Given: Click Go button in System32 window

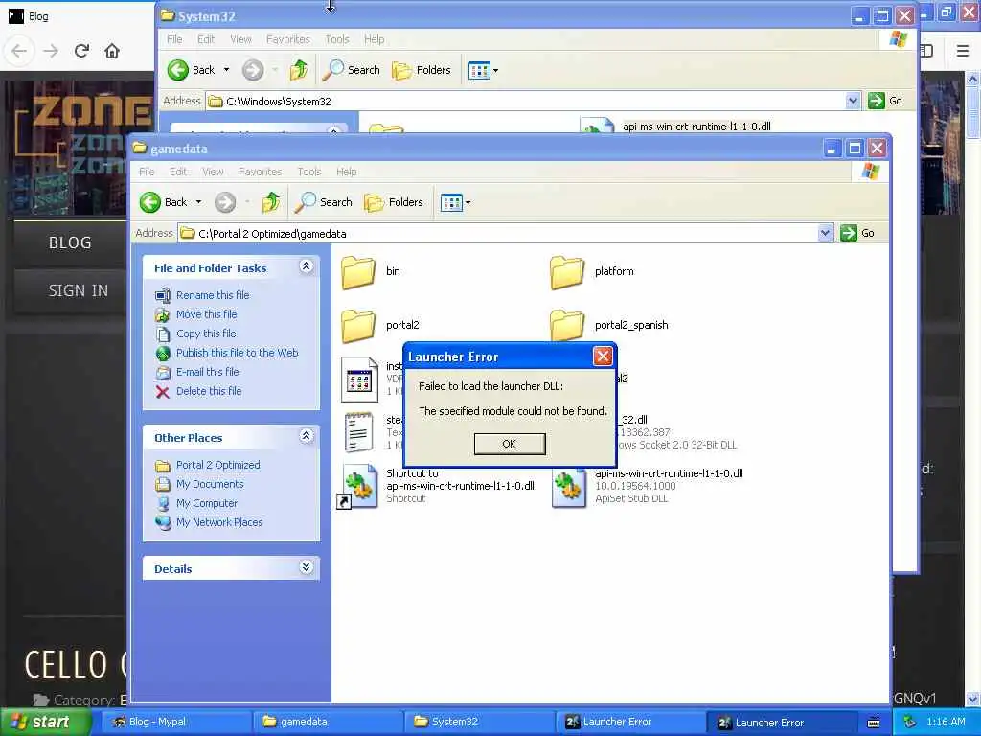Looking at the screenshot, I should click(x=885, y=101).
